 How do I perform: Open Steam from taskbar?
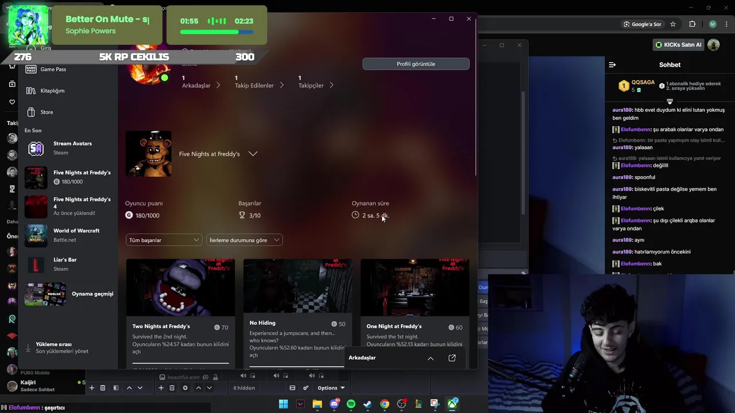click(367, 404)
